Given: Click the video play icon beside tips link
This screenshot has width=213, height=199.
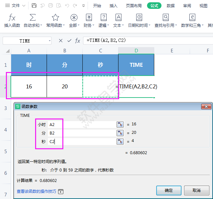Looking at the screenshot, I should pos(61,191).
